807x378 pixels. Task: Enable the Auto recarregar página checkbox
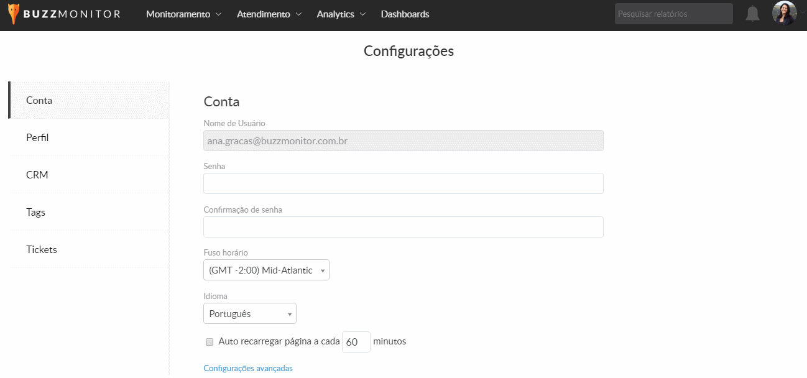coord(210,342)
